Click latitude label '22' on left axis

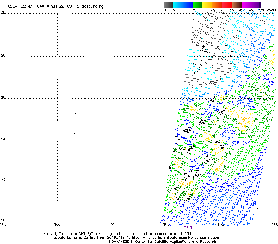pyautogui.click(x=3, y=180)
